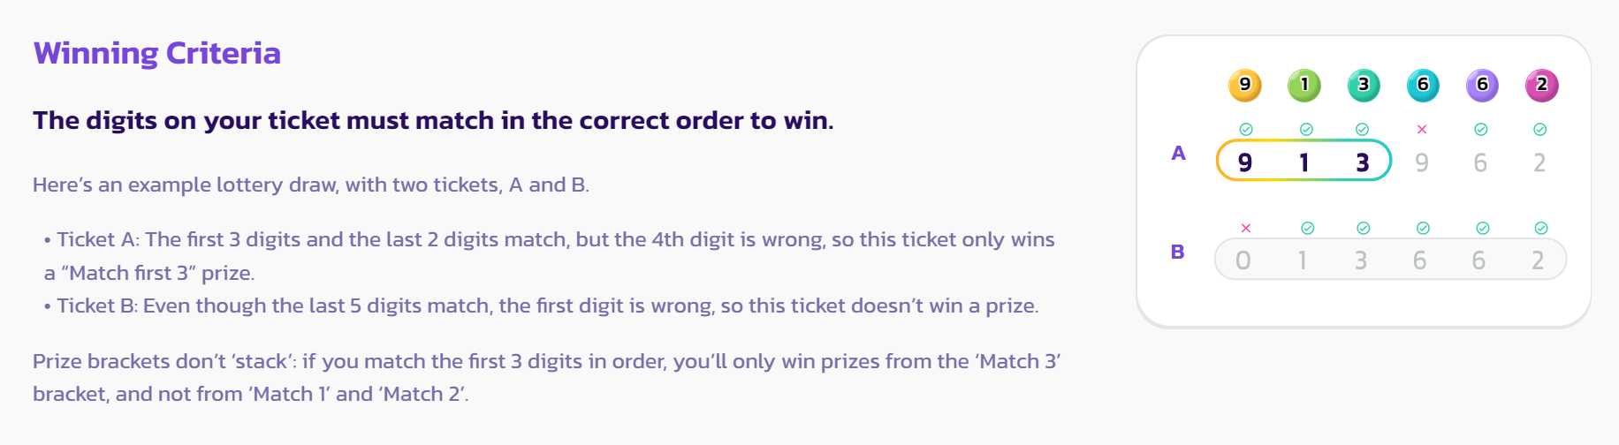Click the yellow ball numbered 9

click(1244, 85)
